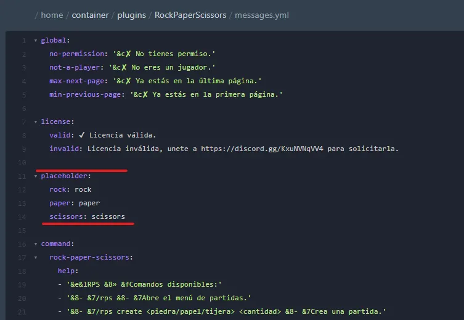Collapse the license section fold arrow
This screenshot has width=464, height=320.
(36, 122)
